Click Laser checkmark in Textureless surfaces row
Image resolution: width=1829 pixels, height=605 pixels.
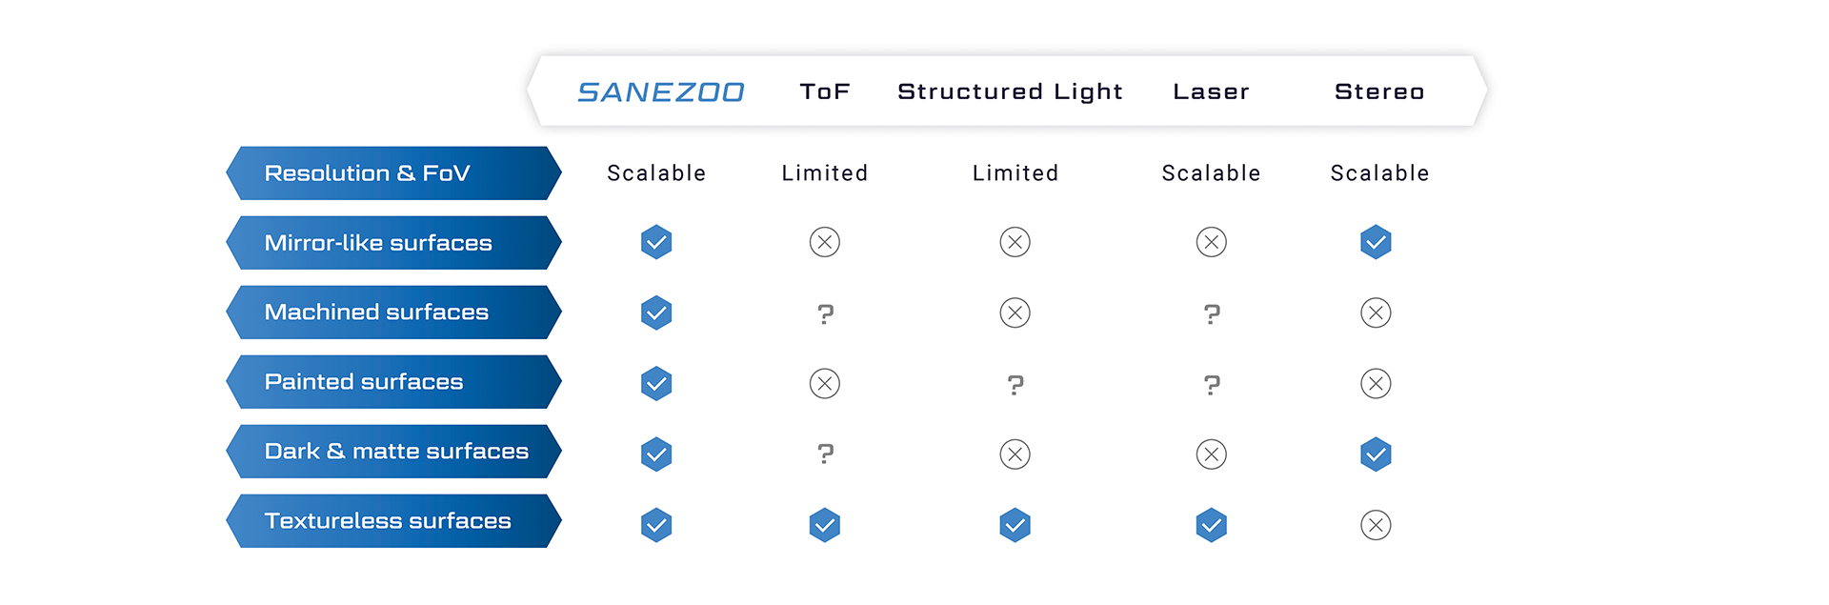(1212, 525)
